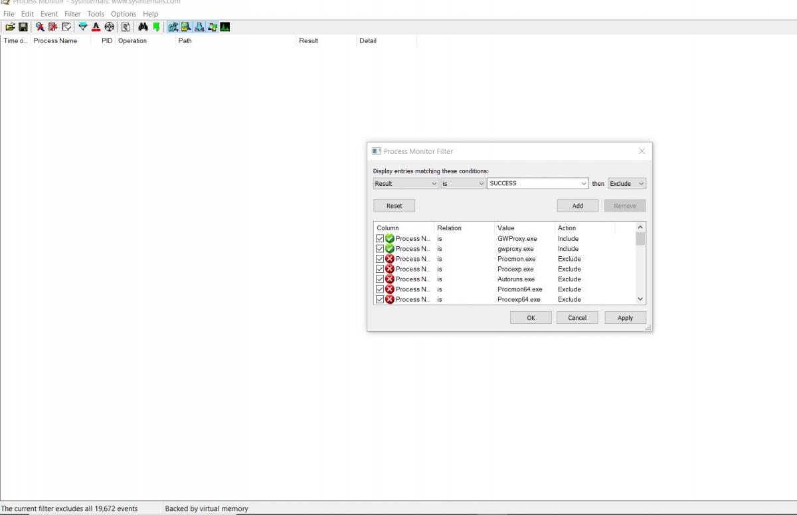This screenshot has width=797, height=515.
Task: Toggle the Show Process and Thread Activity icon
Action: pyautogui.click(x=213, y=27)
